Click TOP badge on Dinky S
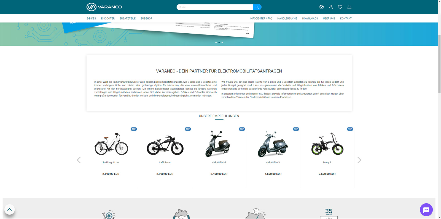The image size is (441, 219). [350, 129]
